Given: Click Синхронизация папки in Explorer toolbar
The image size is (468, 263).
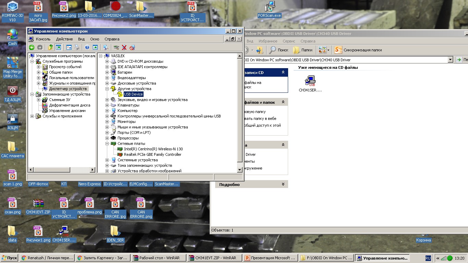Looking at the screenshot, I should [358, 50].
